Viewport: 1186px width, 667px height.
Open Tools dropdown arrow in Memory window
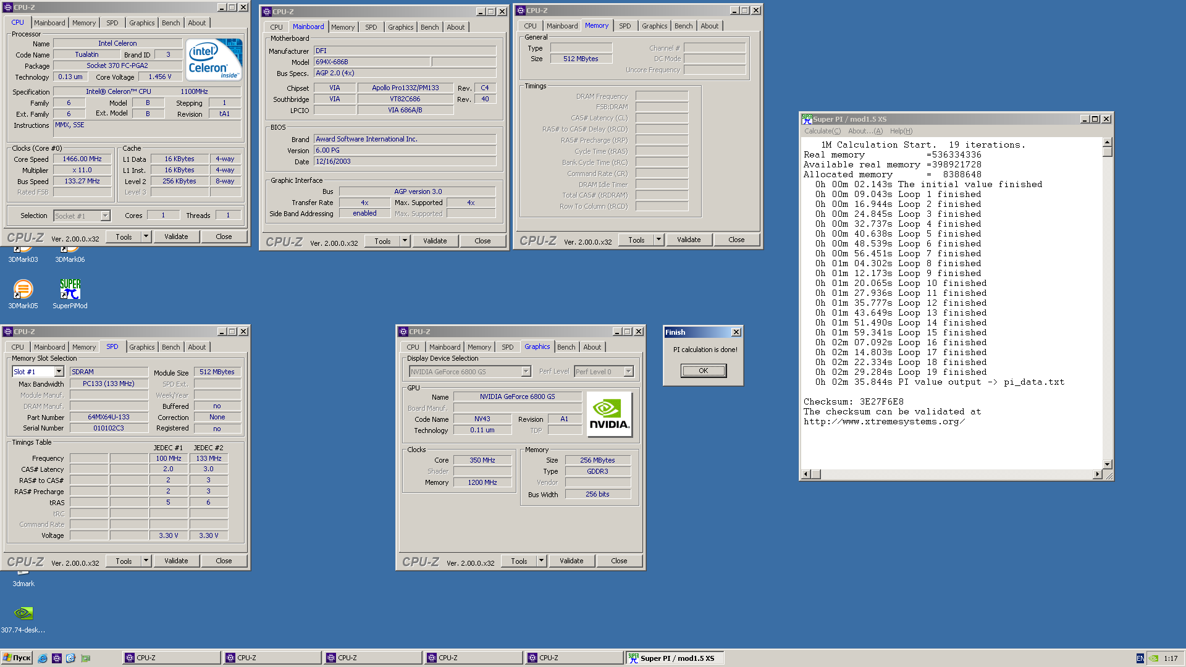(659, 240)
